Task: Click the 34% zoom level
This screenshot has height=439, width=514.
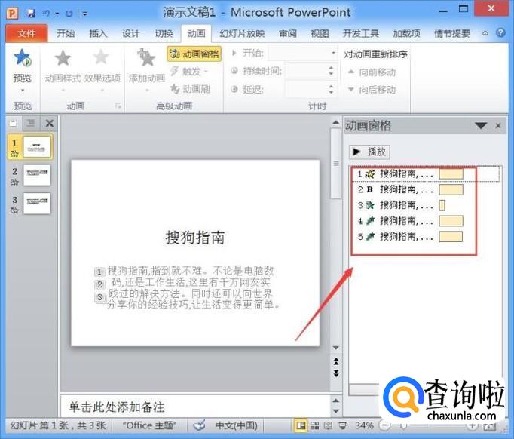Action: click(x=364, y=425)
